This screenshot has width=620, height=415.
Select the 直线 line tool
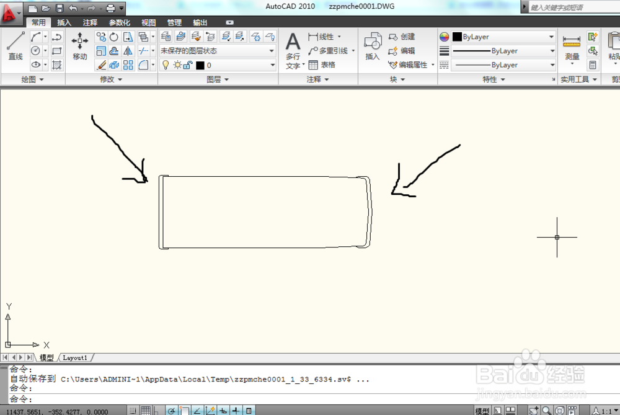click(16, 46)
